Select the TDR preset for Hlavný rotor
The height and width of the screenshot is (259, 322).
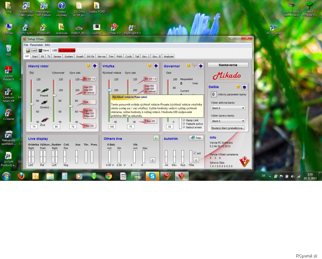click(89, 102)
